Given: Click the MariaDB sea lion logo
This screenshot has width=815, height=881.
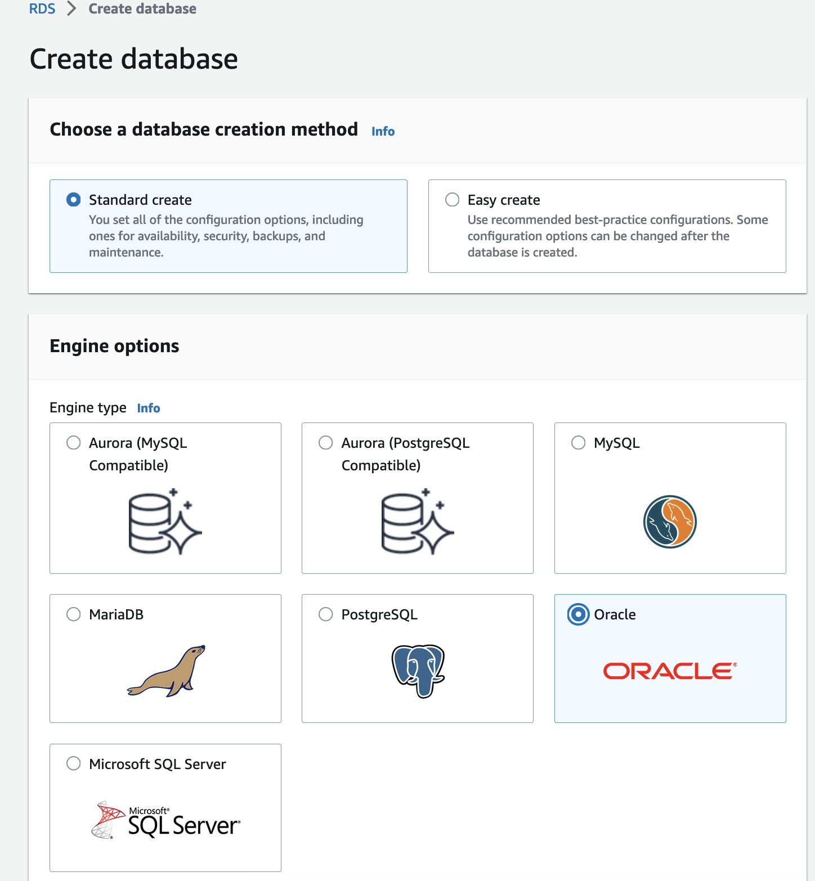Looking at the screenshot, I should pyautogui.click(x=166, y=671).
